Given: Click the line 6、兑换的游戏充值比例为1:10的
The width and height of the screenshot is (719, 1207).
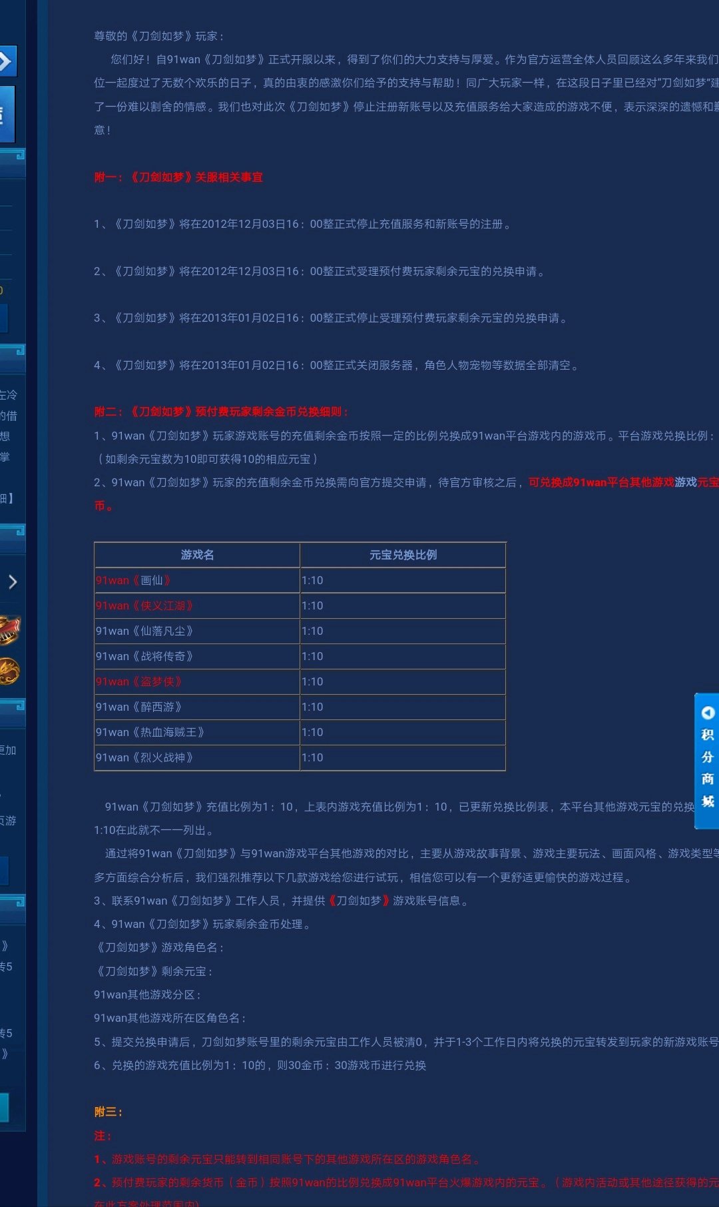Looking at the screenshot, I should tap(260, 1065).
